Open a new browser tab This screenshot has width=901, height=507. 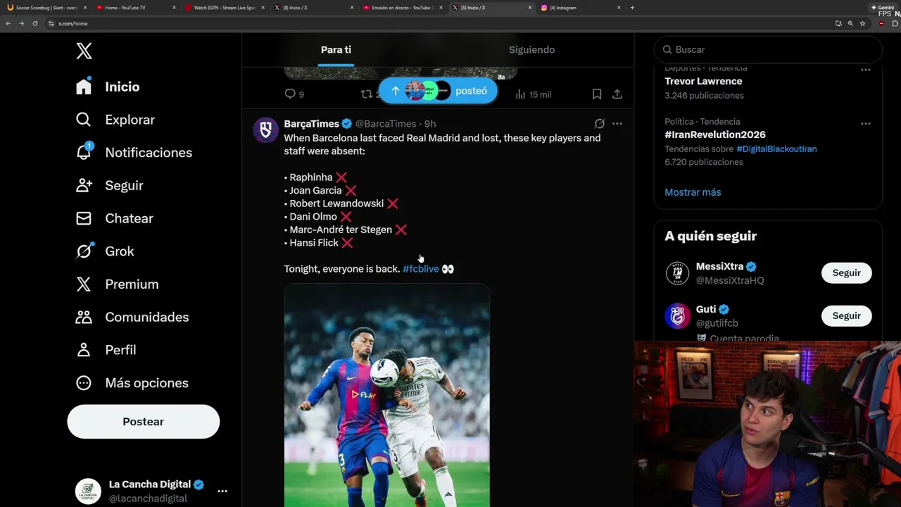632,8
